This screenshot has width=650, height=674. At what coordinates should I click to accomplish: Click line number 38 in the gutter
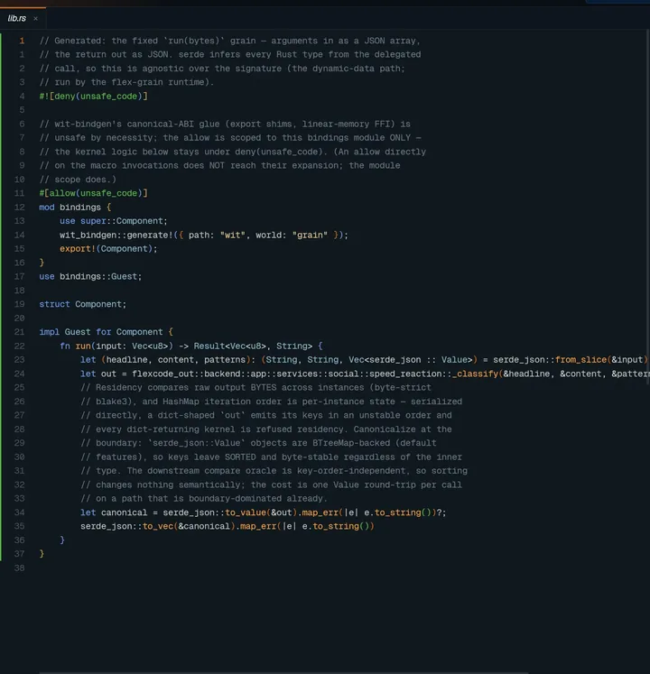tap(19, 568)
